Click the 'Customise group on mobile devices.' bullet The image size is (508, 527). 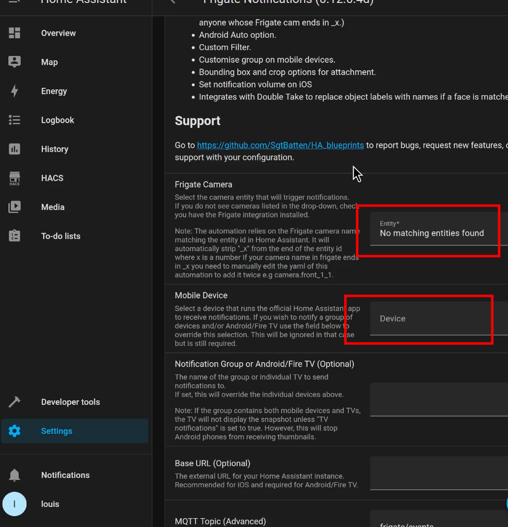coord(267,60)
